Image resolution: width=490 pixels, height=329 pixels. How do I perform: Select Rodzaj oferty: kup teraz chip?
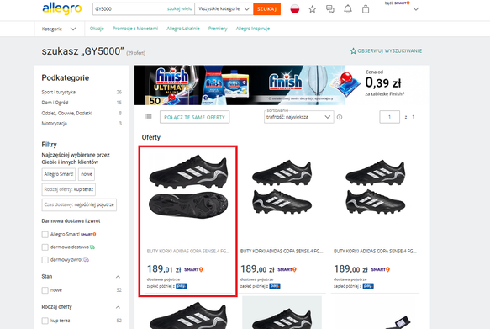coord(68,189)
